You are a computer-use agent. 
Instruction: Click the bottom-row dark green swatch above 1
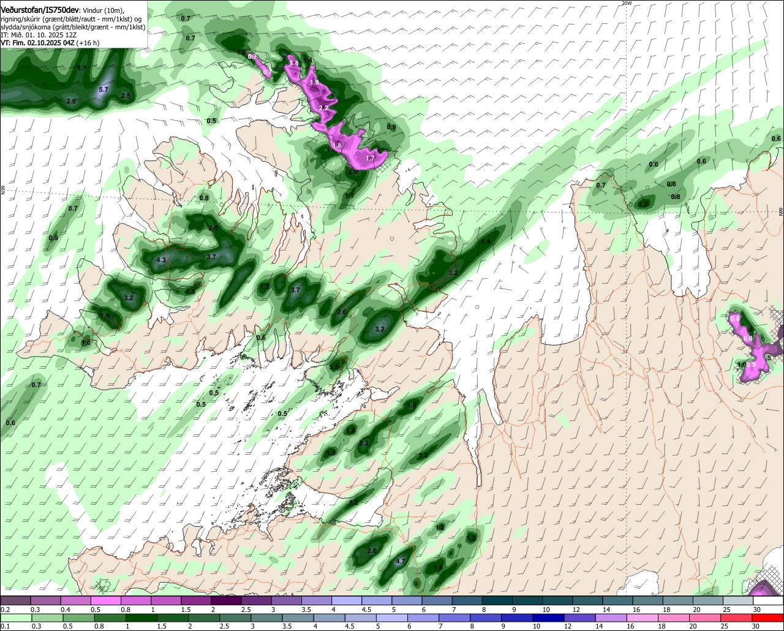click(141, 618)
